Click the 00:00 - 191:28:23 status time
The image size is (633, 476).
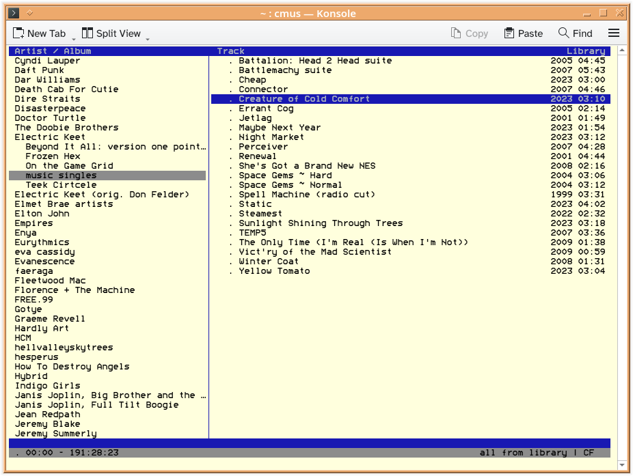pyautogui.click(x=72, y=453)
